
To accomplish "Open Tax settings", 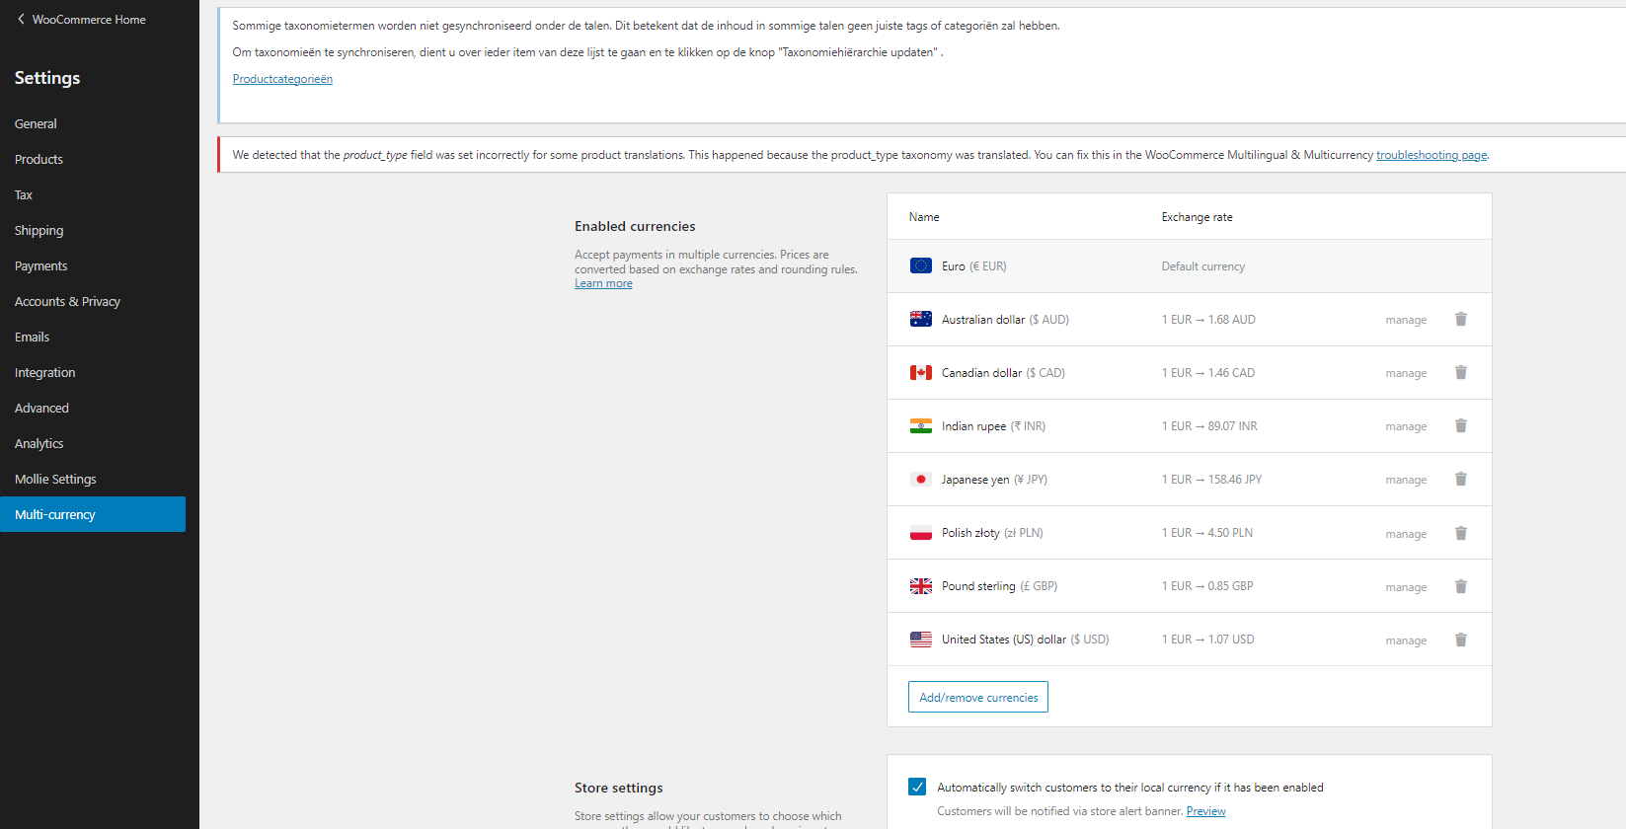I will 24,194.
